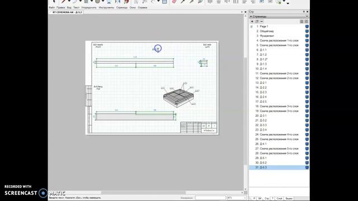This screenshot has width=358, height=201.
Task: Close the Страницы panel section
Action: 307,16
